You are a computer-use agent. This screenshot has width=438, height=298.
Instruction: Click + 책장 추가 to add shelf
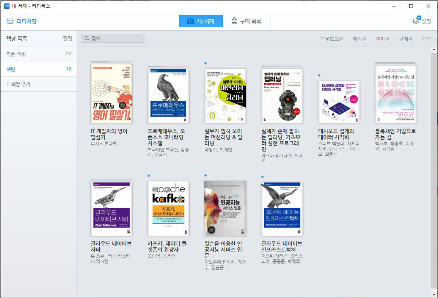coord(39,84)
